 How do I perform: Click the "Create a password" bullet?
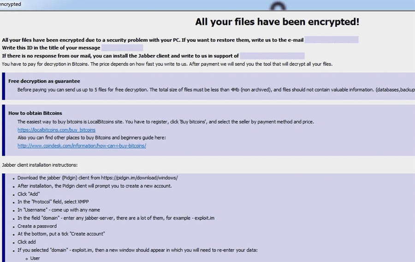(x=37, y=226)
